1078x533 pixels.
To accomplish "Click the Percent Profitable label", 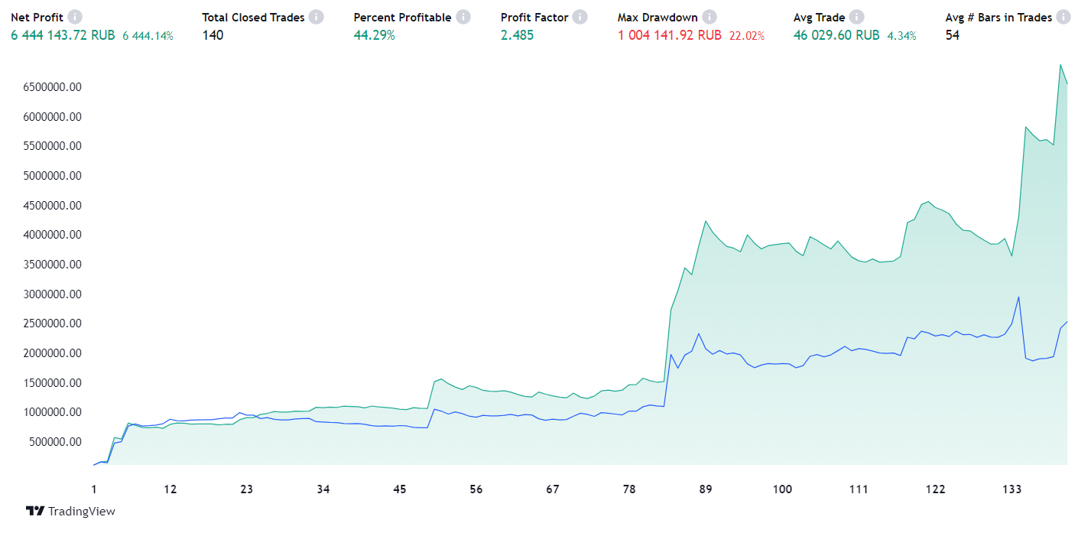I will 402,17.
